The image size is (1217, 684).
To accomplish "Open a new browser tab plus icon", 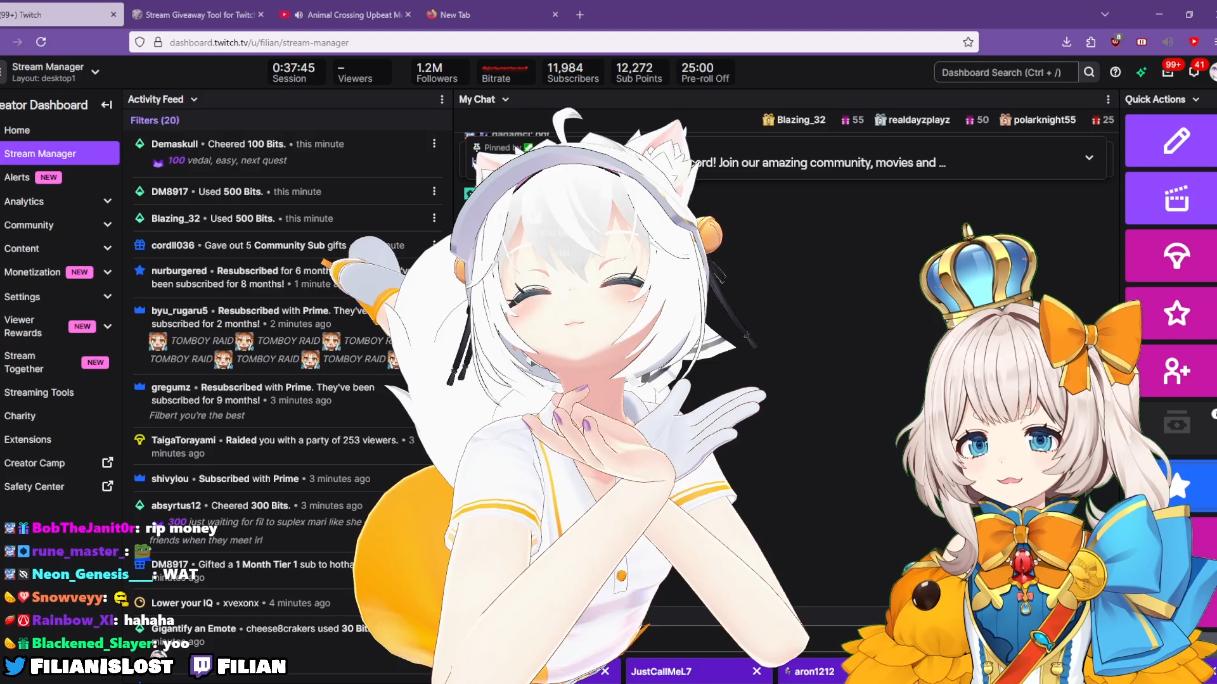I will (580, 15).
